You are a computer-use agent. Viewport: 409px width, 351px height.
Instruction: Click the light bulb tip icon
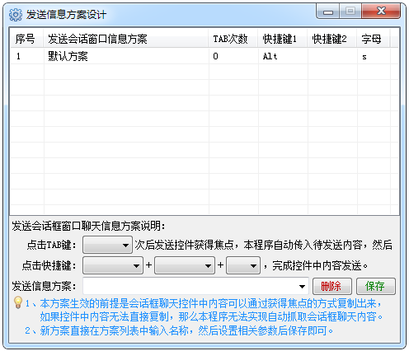click(x=18, y=302)
